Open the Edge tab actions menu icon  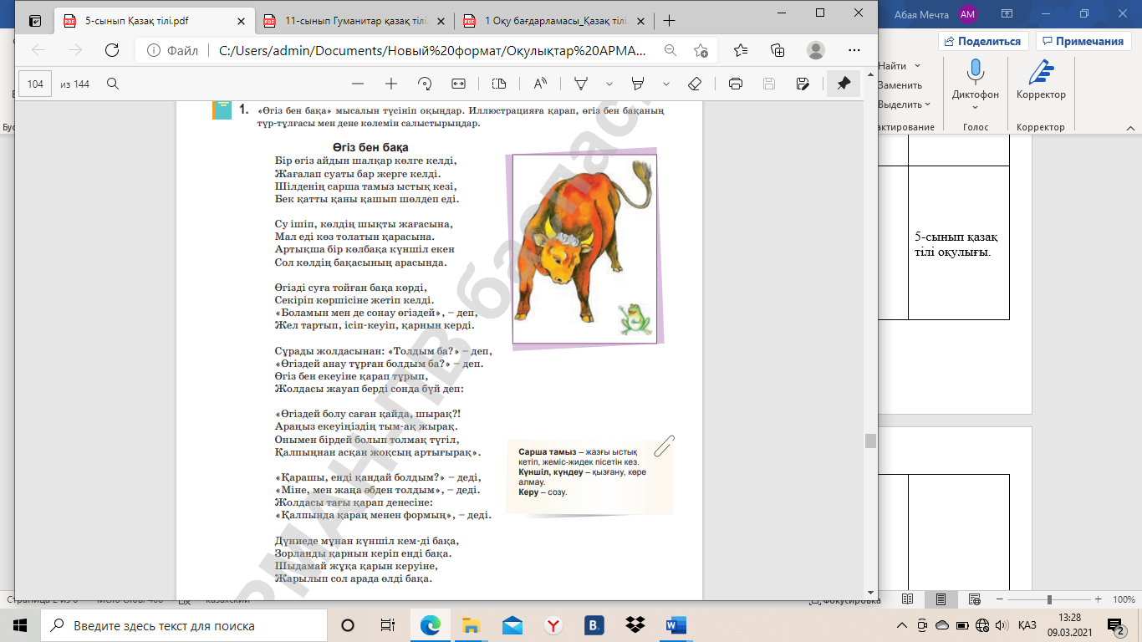tap(35, 21)
